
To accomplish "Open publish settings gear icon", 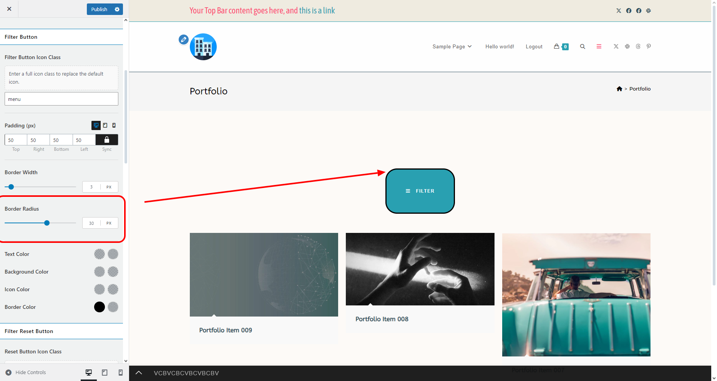I will pyautogui.click(x=117, y=9).
